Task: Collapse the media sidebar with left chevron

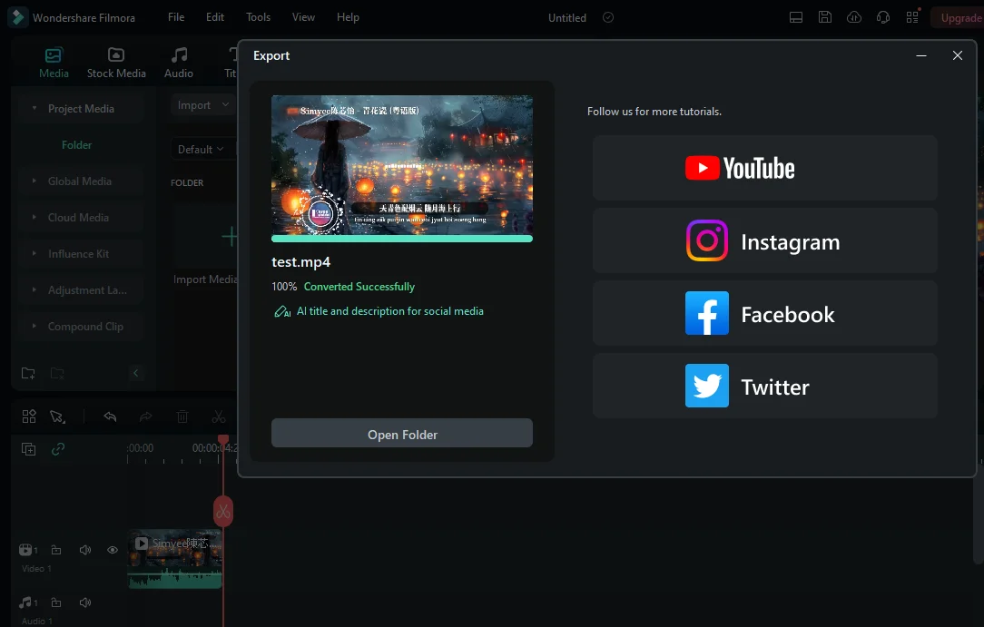Action: pos(135,373)
